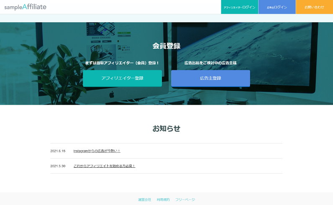Click the 広告主登録 blue button
This screenshot has height=205, width=333.
pos(210,78)
